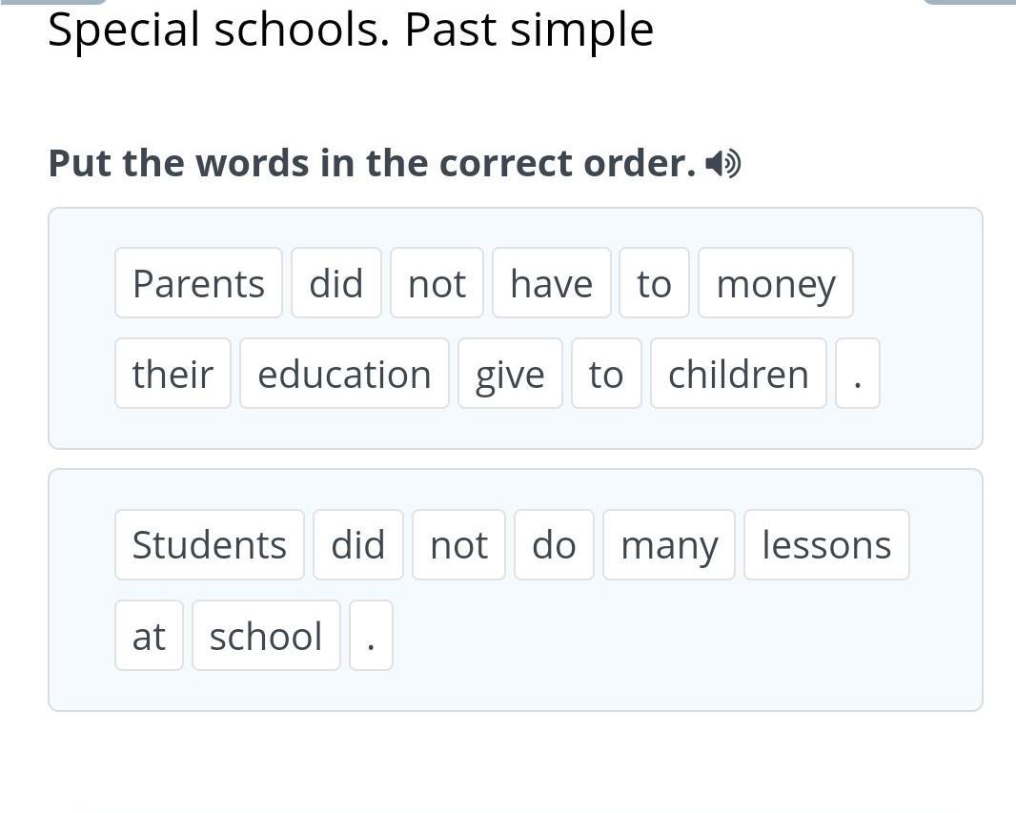The image size is (1016, 813).
Task: Select the "not" tile in the Students sentence
Action: pyautogui.click(x=458, y=545)
